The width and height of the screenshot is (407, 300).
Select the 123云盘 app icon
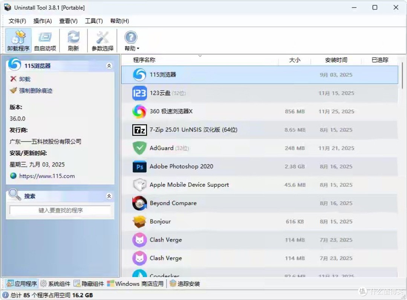coord(139,93)
